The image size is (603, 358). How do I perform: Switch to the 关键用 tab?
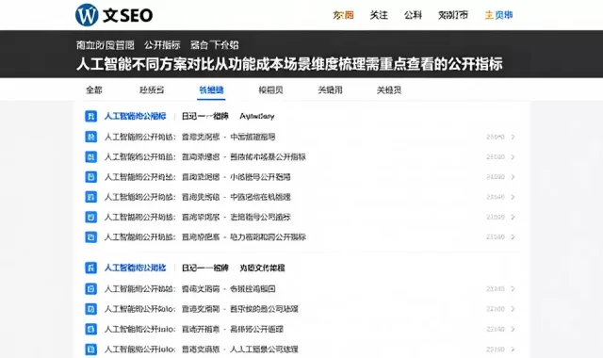[x=330, y=90]
